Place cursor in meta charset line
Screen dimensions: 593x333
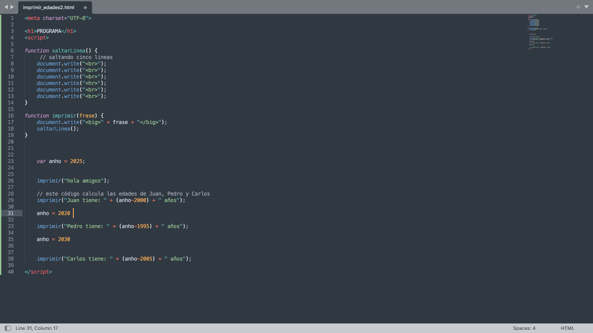pyautogui.click(x=58, y=18)
